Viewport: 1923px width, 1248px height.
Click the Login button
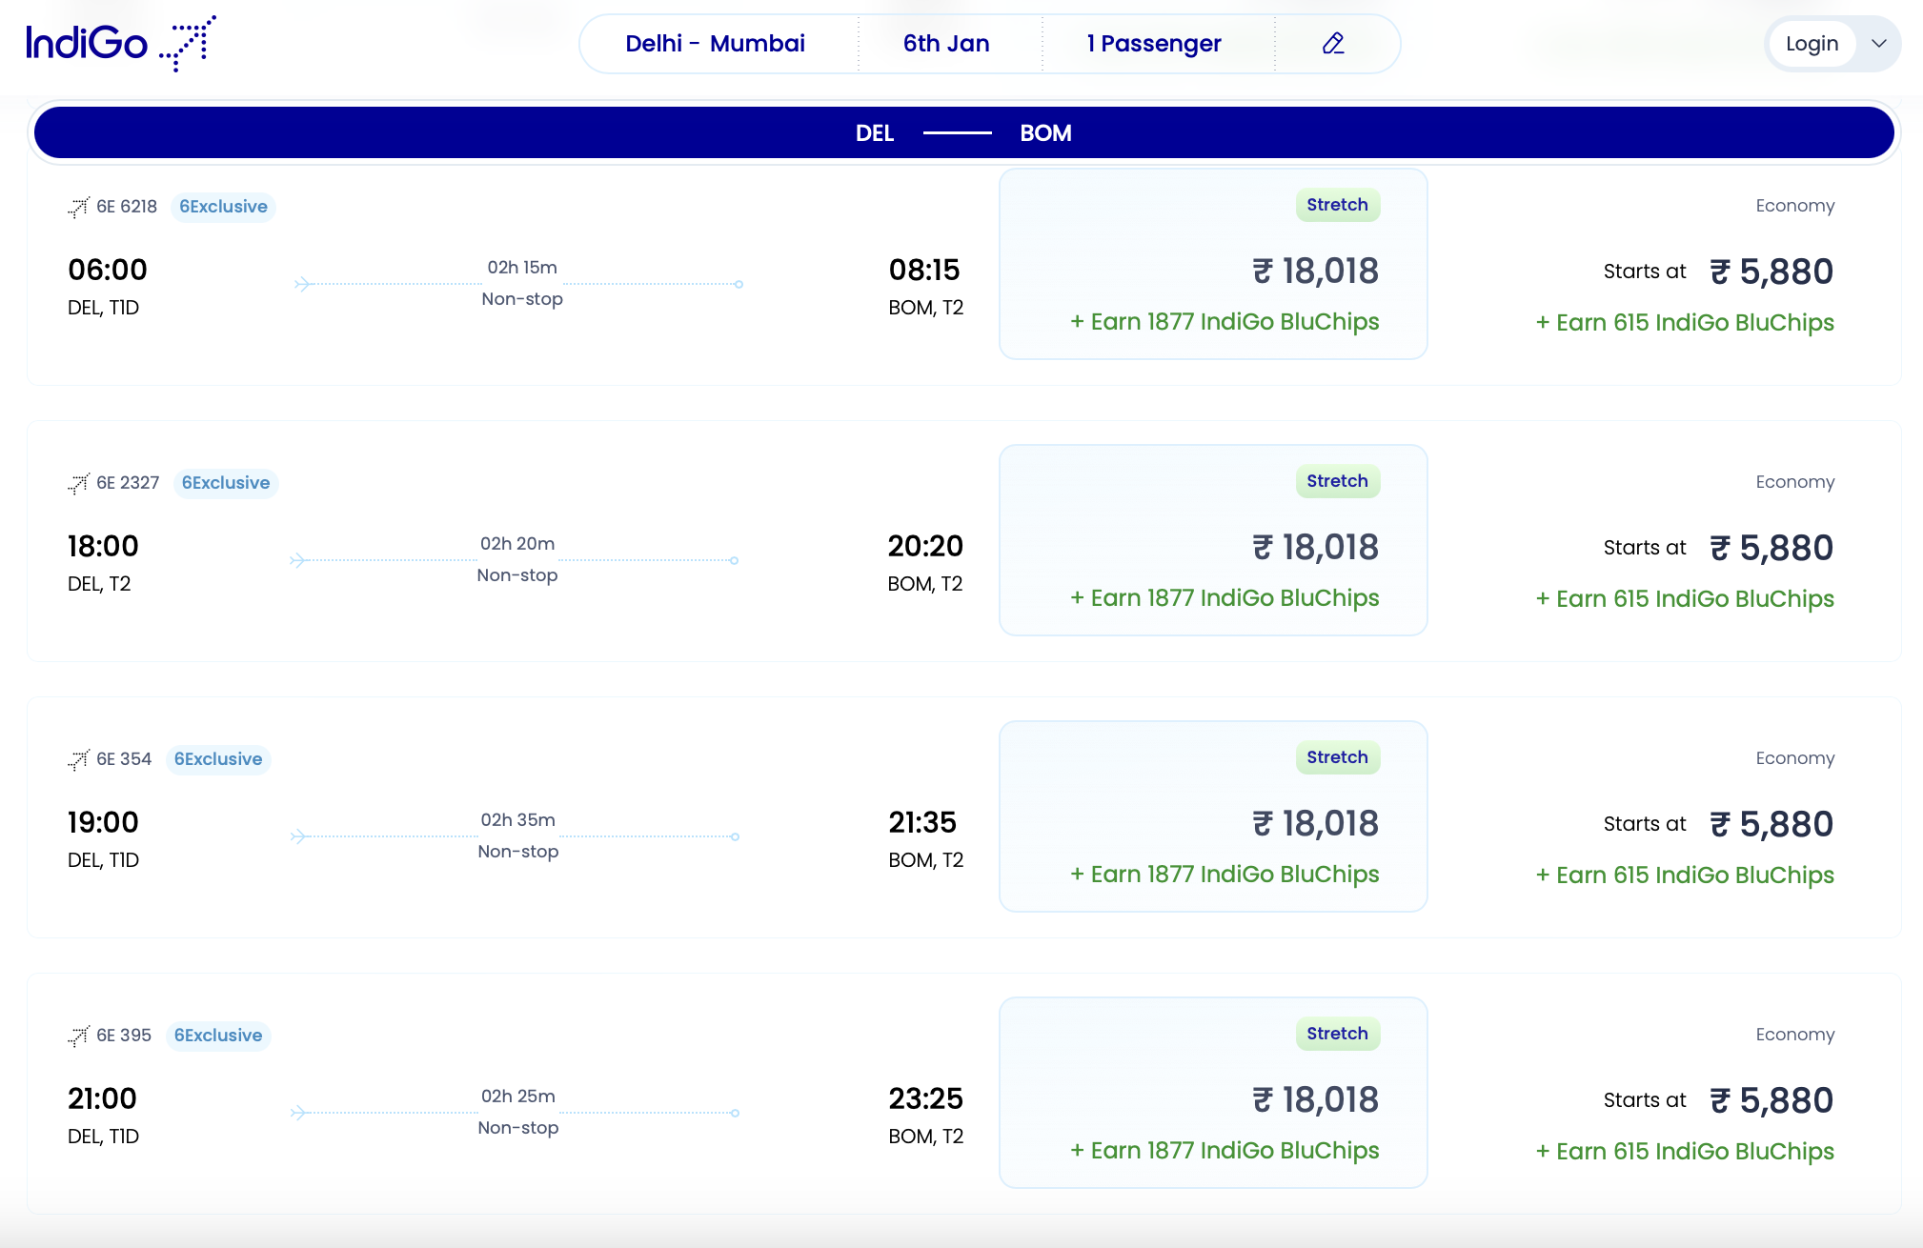tap(1811, 43)
